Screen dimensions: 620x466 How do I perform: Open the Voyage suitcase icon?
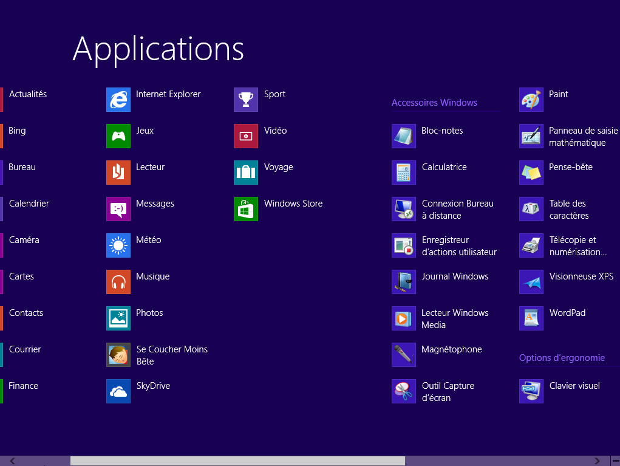246,173
